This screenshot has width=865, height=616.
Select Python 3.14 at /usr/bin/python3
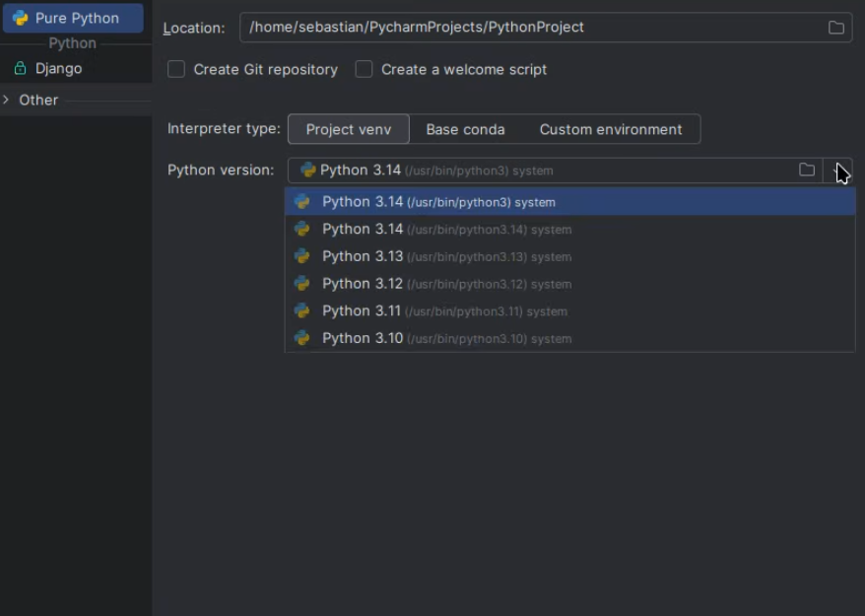569,202
